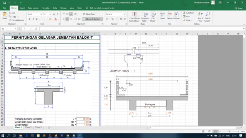Toggle Bold formatting
This screenshot has height=138, width=246.
(x=29, y=19)
